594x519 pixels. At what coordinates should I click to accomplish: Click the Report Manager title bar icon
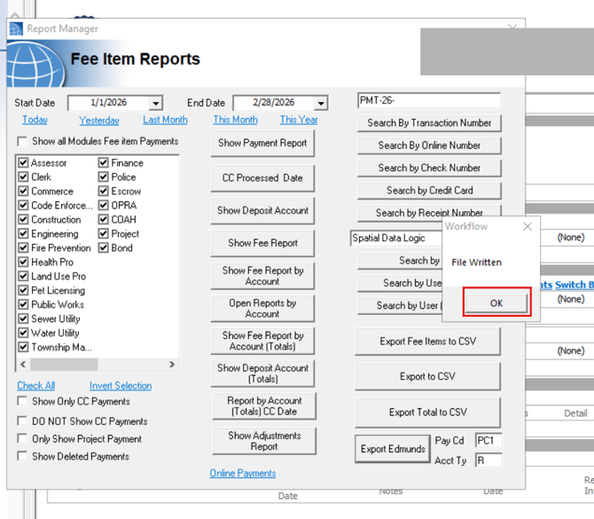point(16,28)
